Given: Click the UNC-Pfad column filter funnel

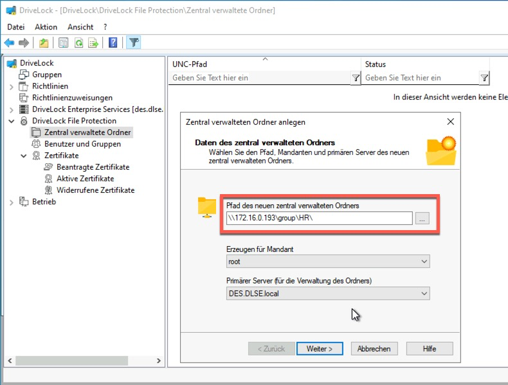Looking at the screenshot, I should (x=356, y=78).
